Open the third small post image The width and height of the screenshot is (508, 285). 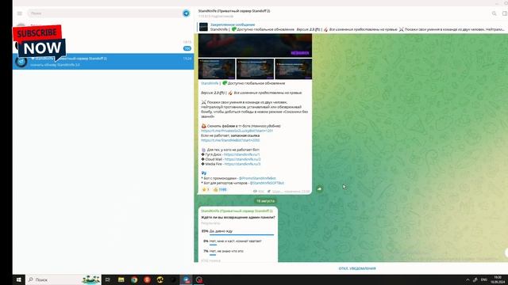point(293,69)
